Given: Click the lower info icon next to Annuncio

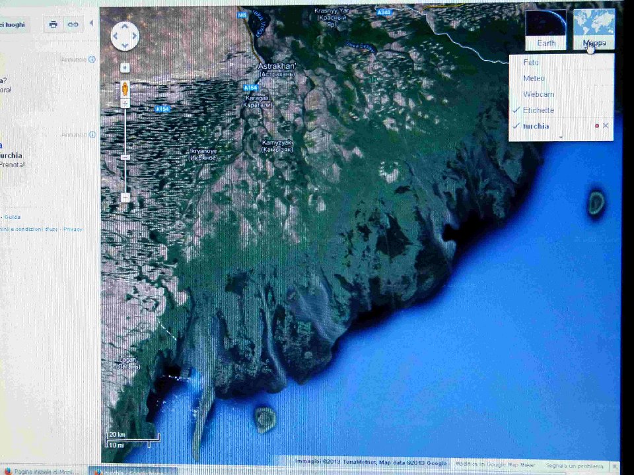Looking at the screenshot, I should point(92,135).
